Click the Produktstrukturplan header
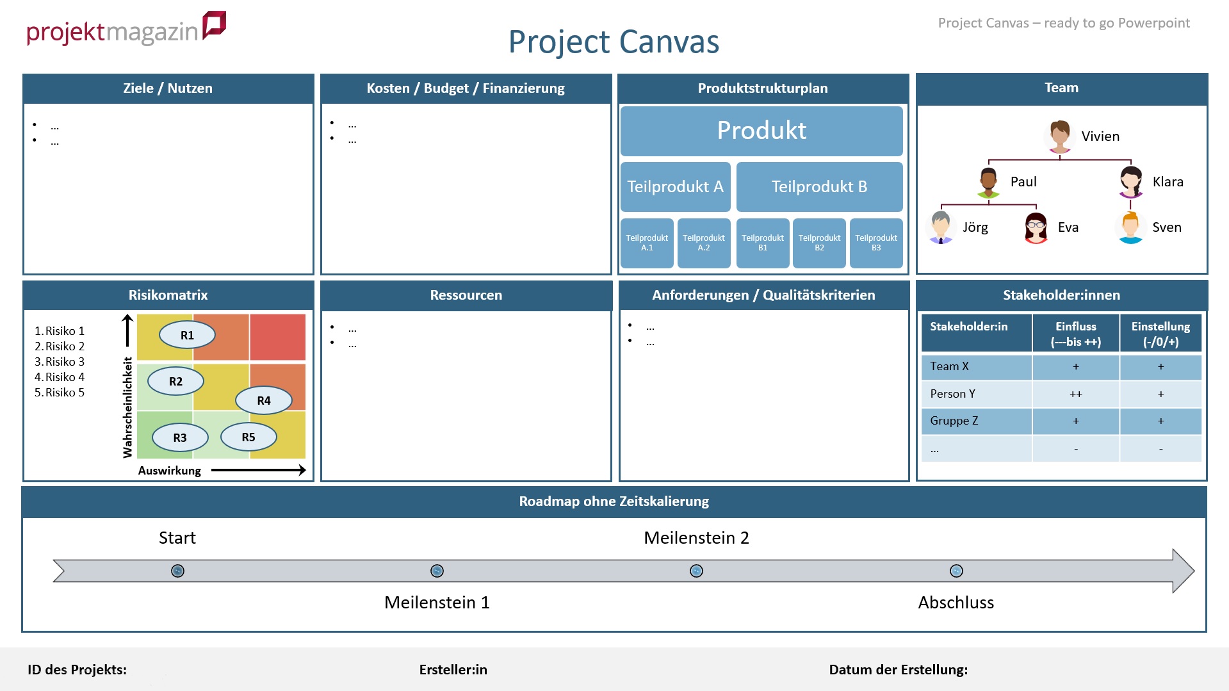Viewport: 1229px width, 691px height. click(763, 88)
